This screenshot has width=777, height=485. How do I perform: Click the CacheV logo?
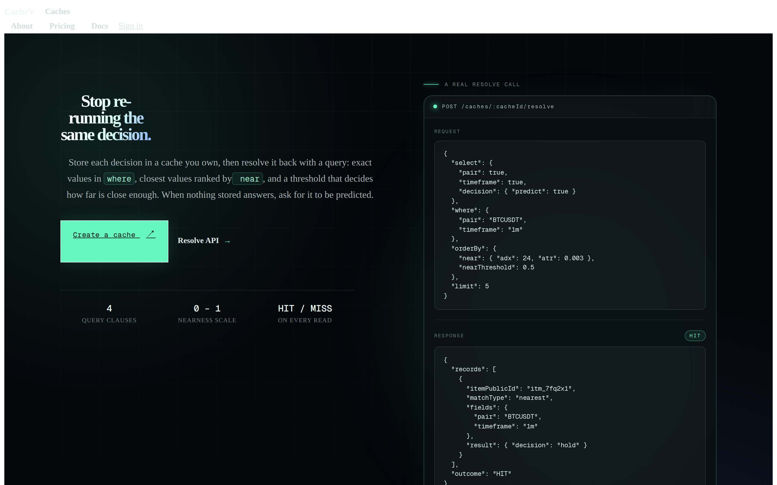pos(20,12)
